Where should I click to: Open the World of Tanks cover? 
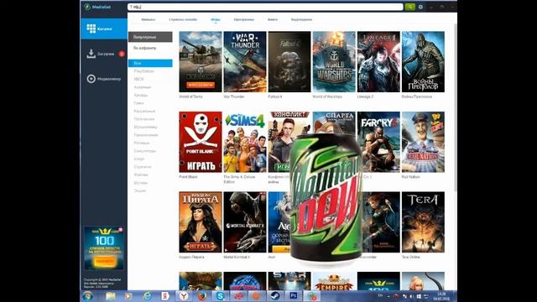click(x=201, y=61)
